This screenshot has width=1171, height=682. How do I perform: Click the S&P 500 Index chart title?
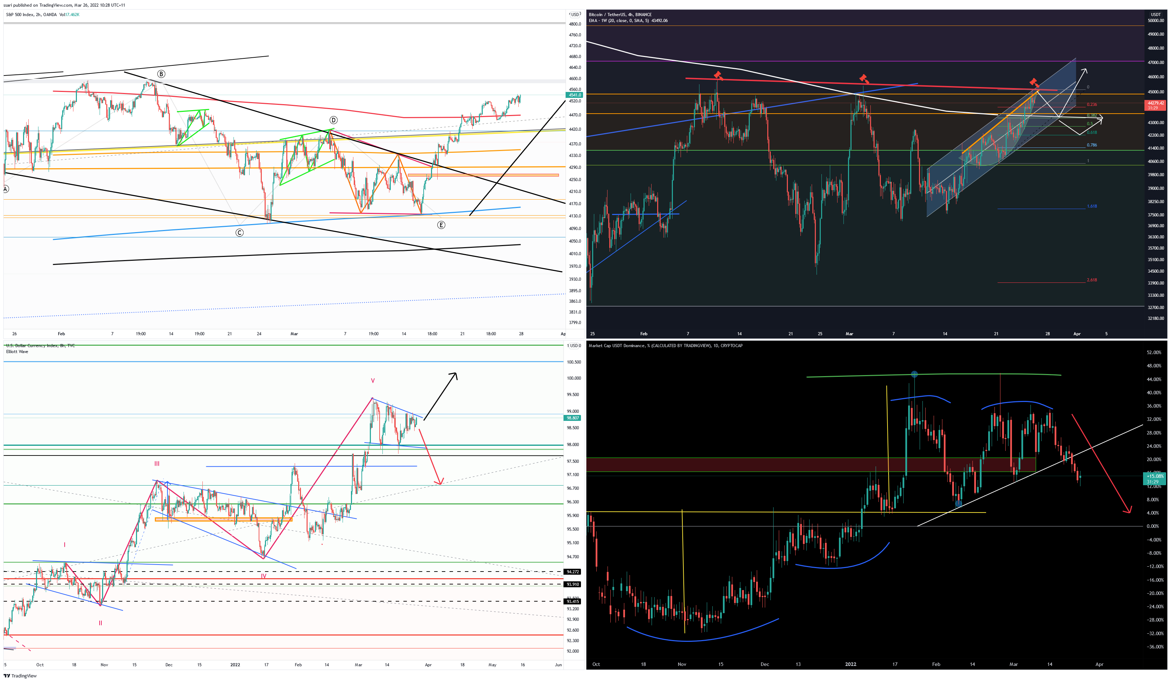pyautogui.click(x=31, y=14)
